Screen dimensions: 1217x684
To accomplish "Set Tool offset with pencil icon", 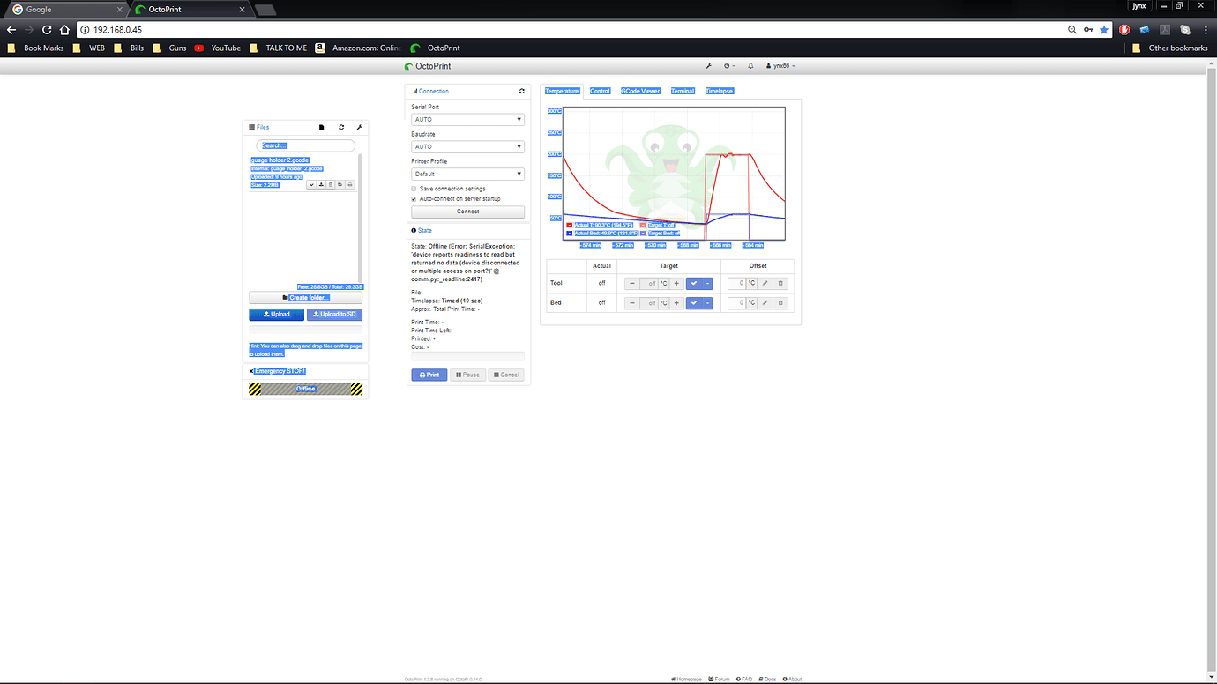I will point(765,283).
